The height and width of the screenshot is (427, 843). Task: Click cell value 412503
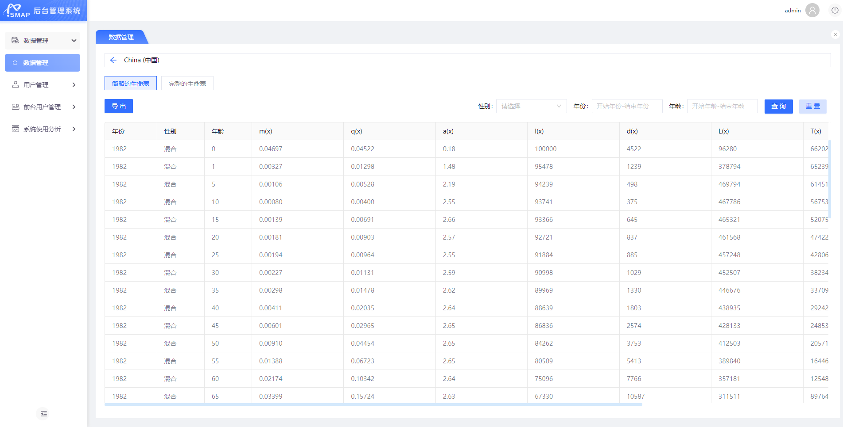pos(730,343)
